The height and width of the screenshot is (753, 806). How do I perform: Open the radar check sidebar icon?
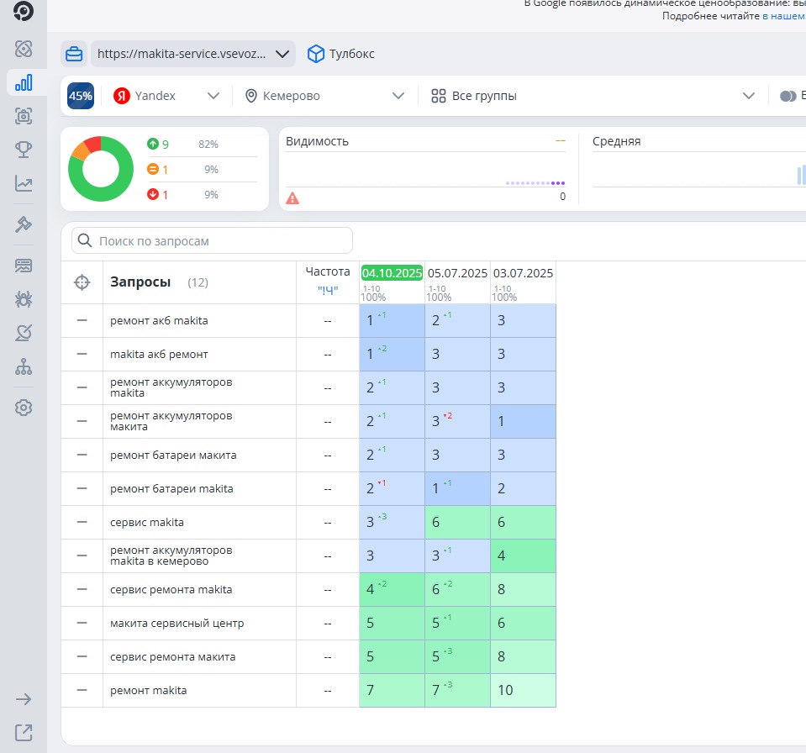[24, 333]
